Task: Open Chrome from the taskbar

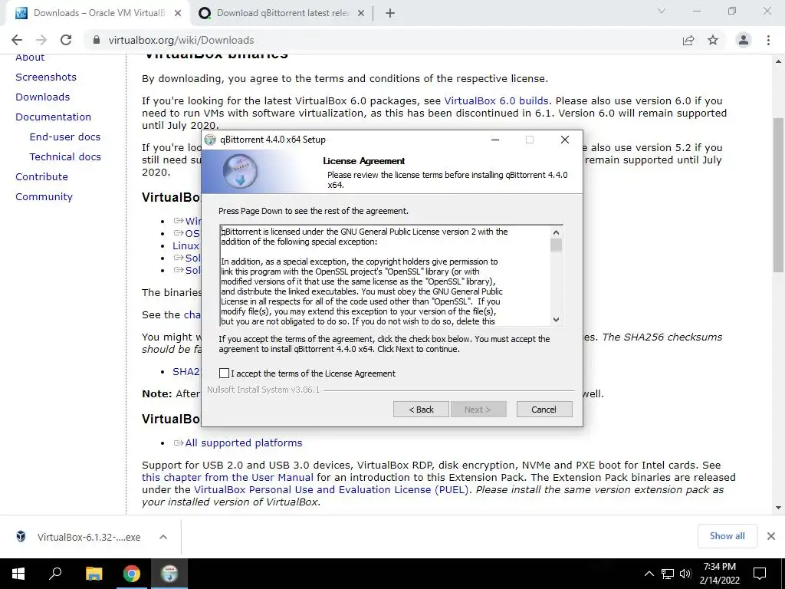Action: click(x=132, y=574)
